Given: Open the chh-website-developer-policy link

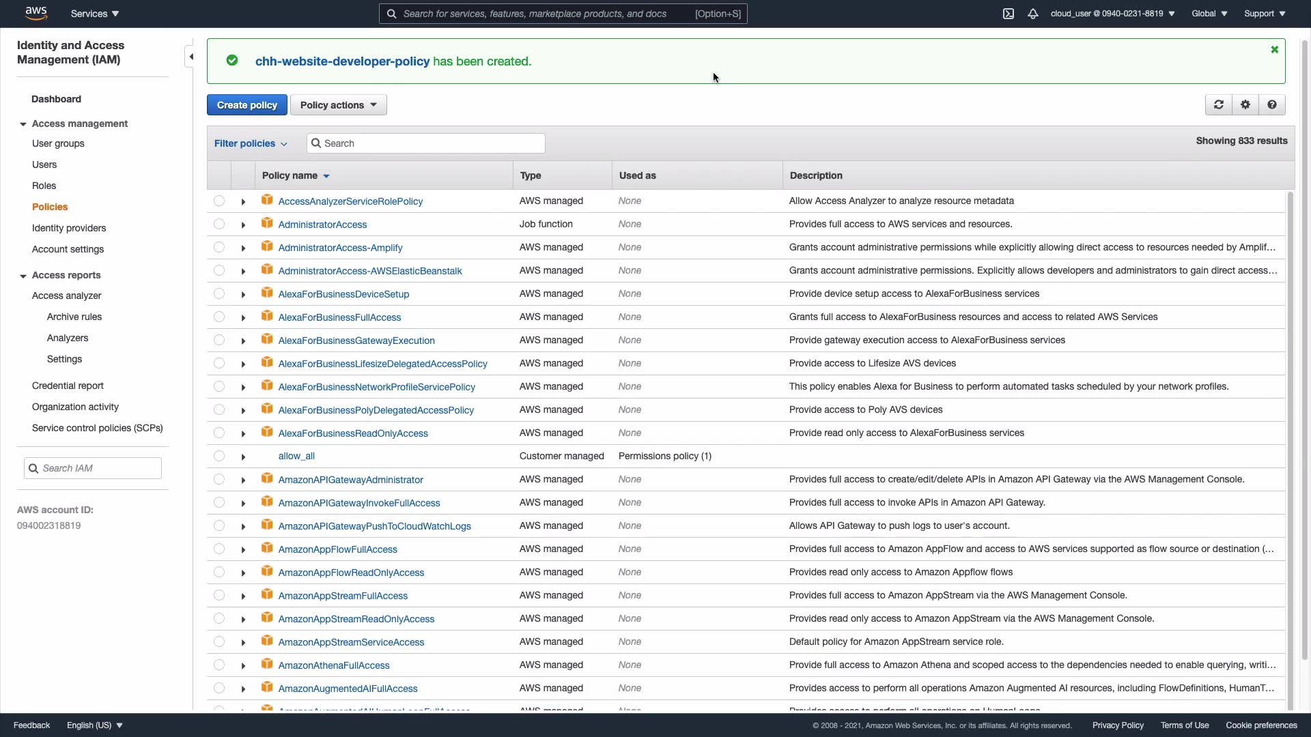Looking at the screenshot, I should pyautogui.click(x=342, y=61).
